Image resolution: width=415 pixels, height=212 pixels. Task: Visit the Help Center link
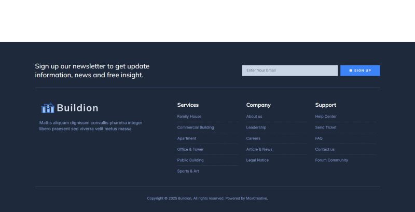tap(326, 117)
